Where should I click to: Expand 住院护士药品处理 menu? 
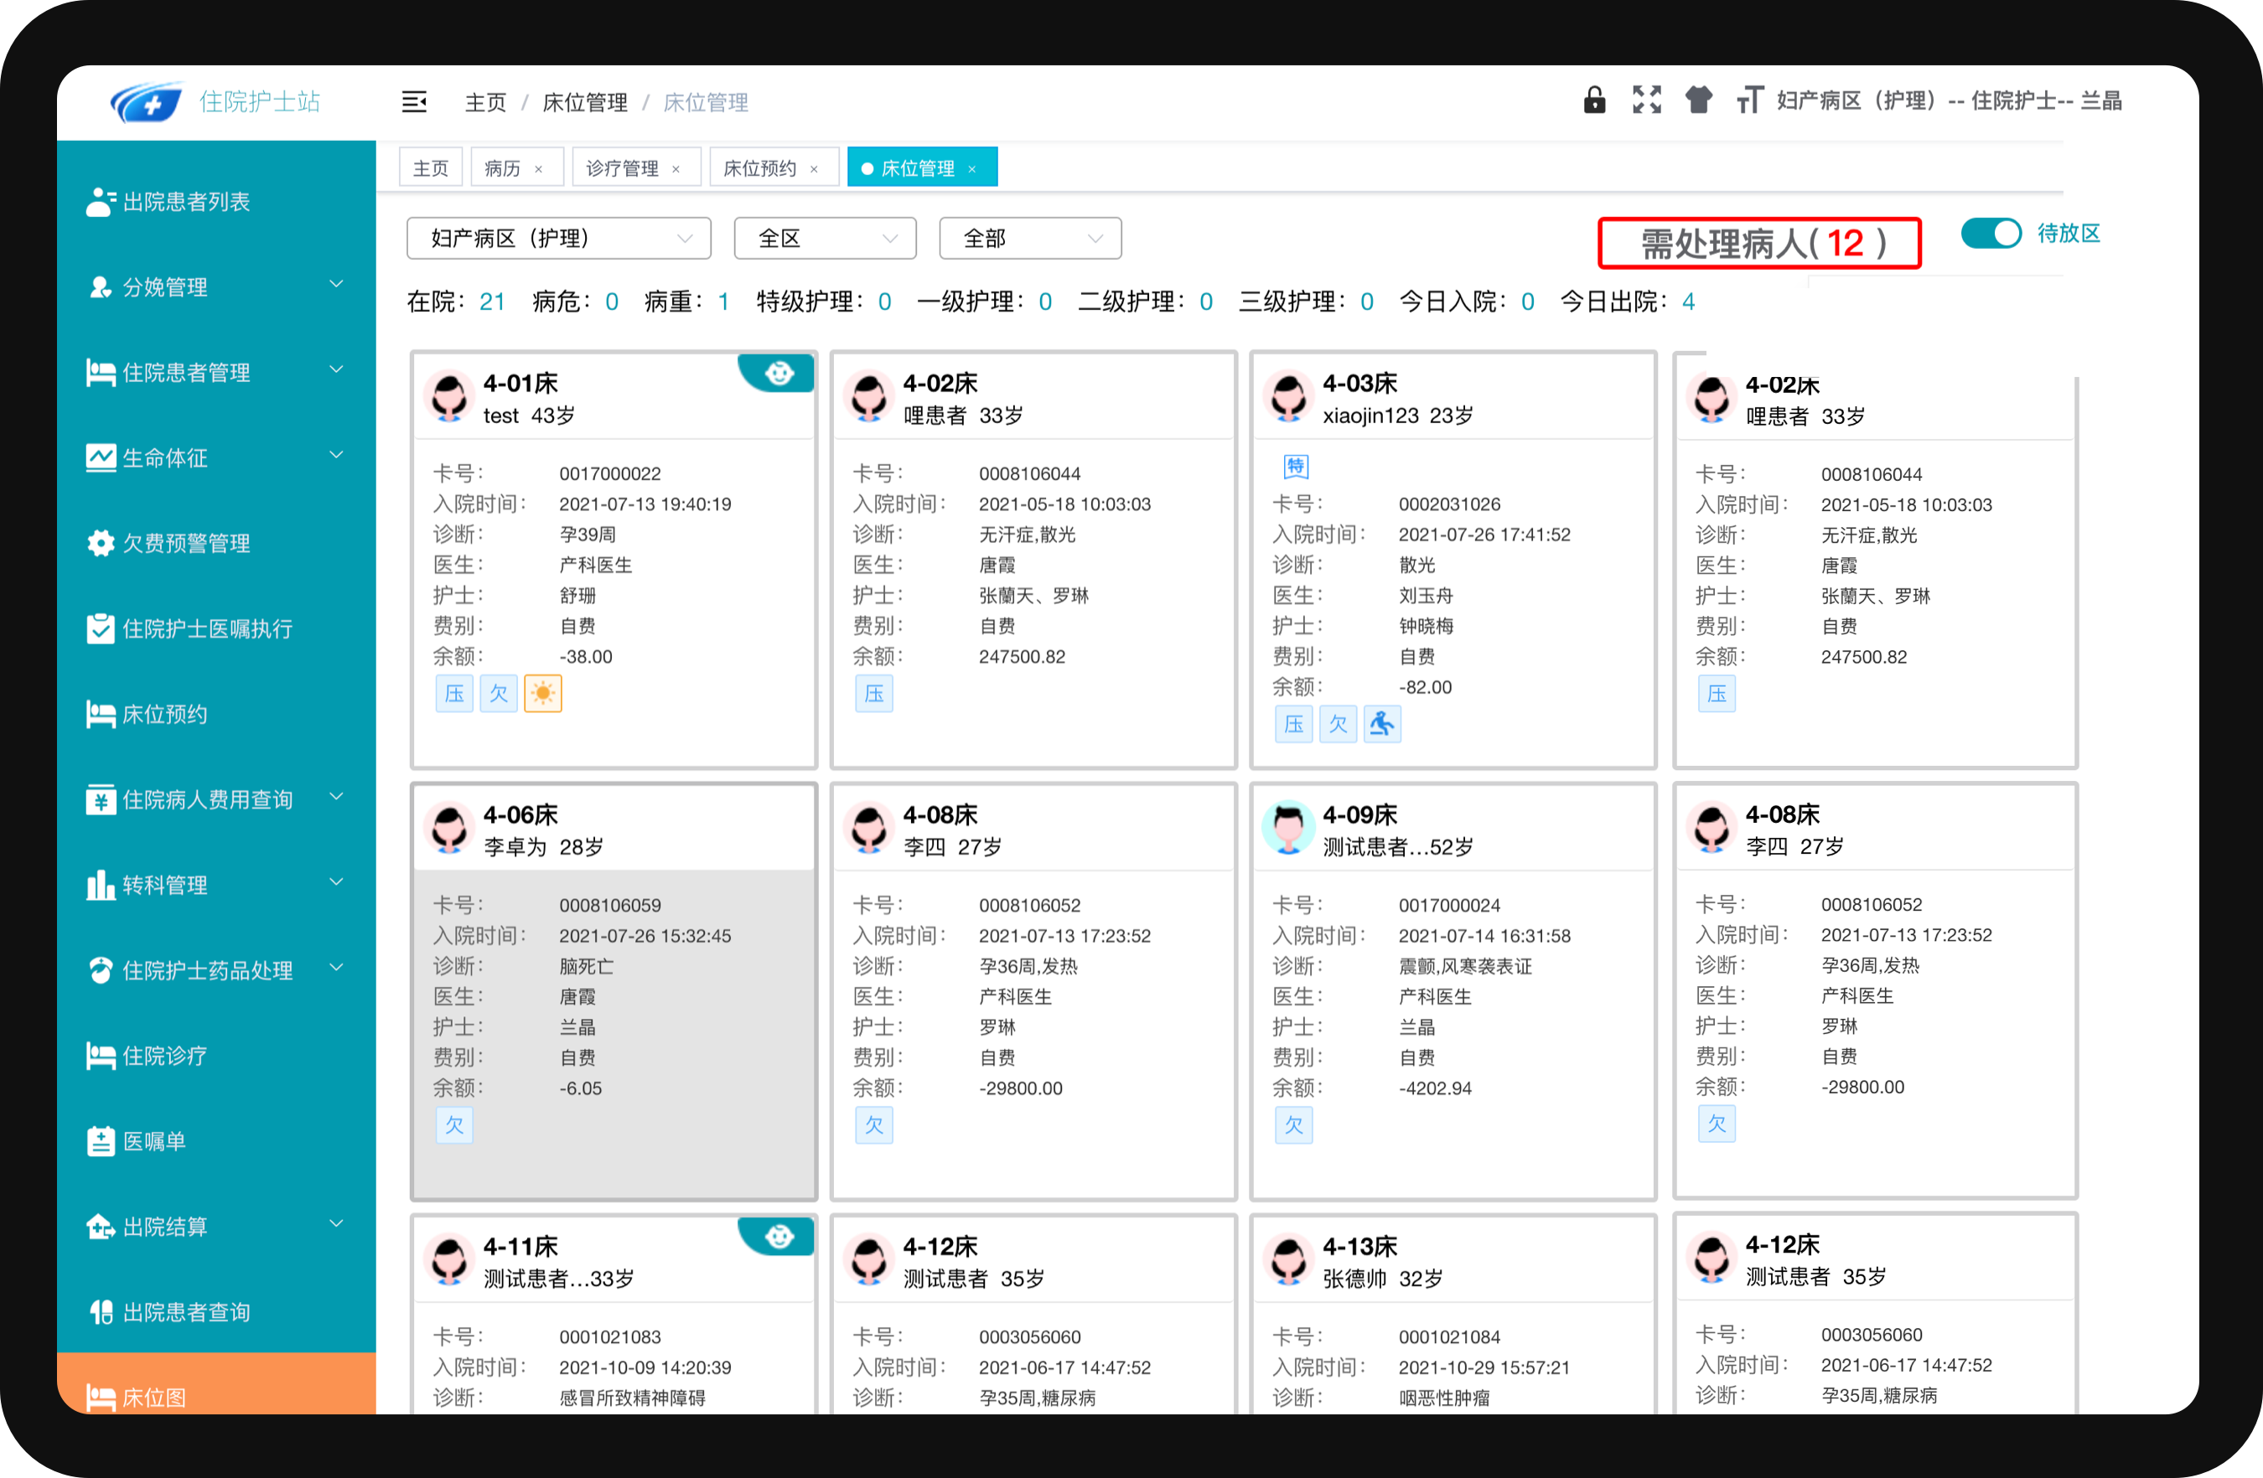tap(217, 969)
